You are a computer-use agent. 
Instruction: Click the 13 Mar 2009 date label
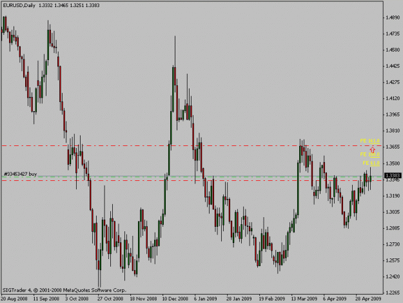point(304,298)
